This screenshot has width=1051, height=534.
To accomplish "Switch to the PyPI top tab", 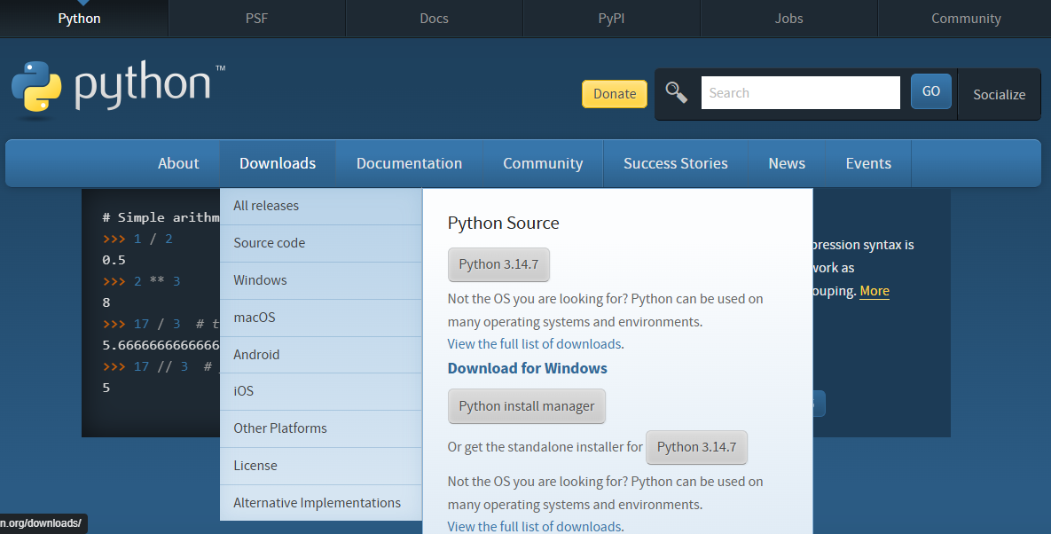I will (x=611, y=18).
